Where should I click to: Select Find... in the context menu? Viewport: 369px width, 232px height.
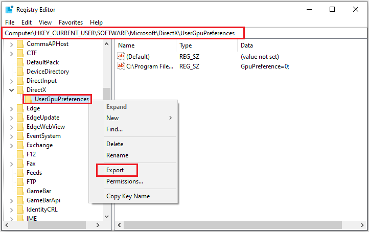click(134, 129)
